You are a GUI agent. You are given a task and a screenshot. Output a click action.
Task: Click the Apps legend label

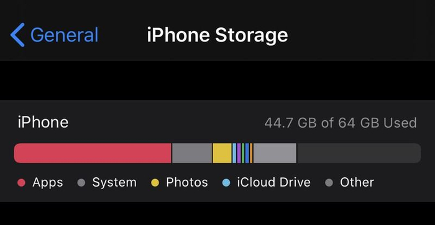click(48, 182)
